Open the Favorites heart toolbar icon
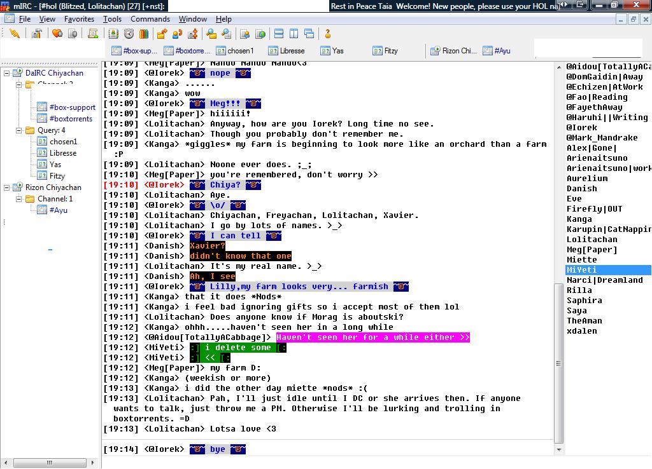 click(57, 34)
